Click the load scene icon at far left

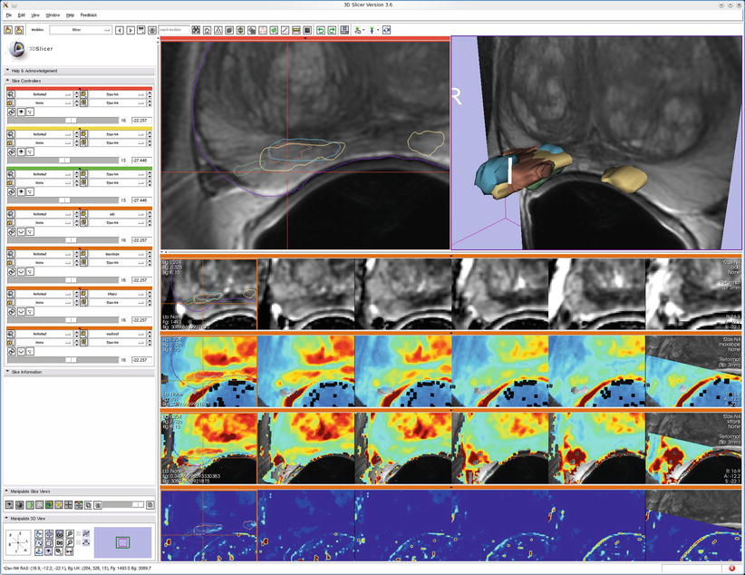[x=9, y=30]
